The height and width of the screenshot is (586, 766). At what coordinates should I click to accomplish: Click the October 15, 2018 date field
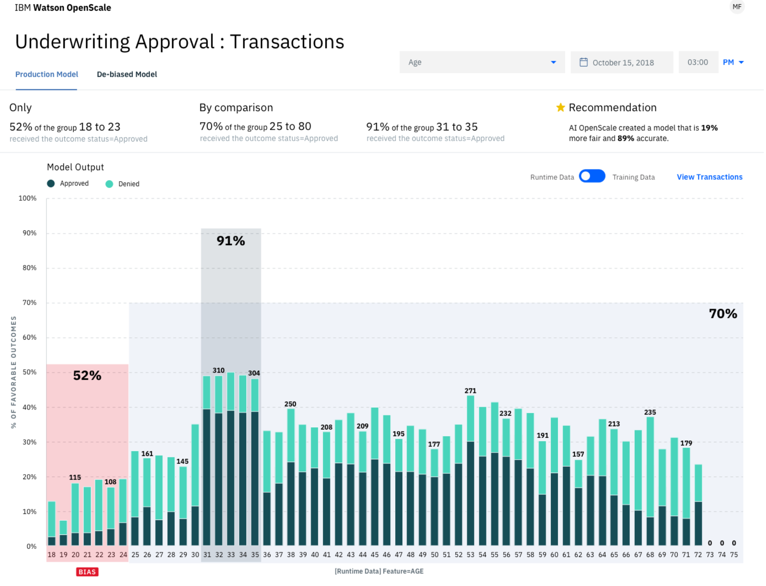(x=622, y=62)
